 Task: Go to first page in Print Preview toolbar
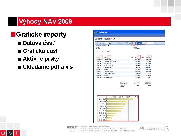101,43
